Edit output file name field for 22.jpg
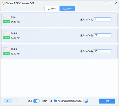Screen dimensions: 119x106 (x=102, y=35)
